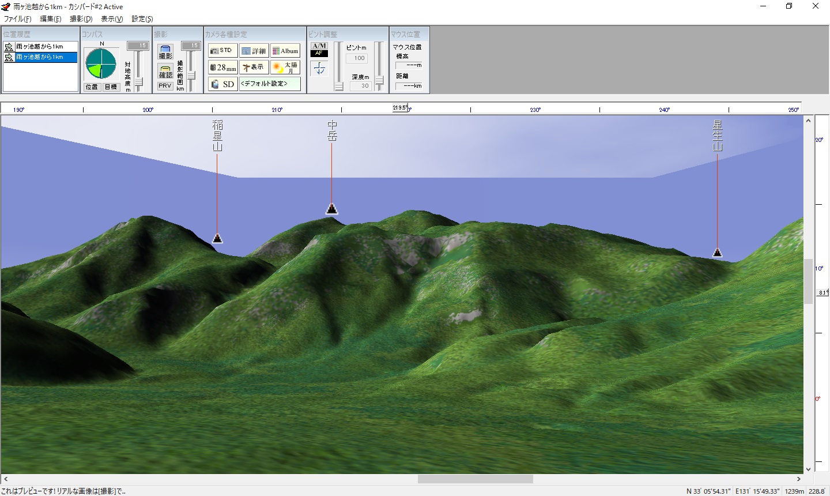The height and width of the screenshot is (496, 830).
Task: Select the focus crosshair icon in ピント調整
Action: click(319, 68)
